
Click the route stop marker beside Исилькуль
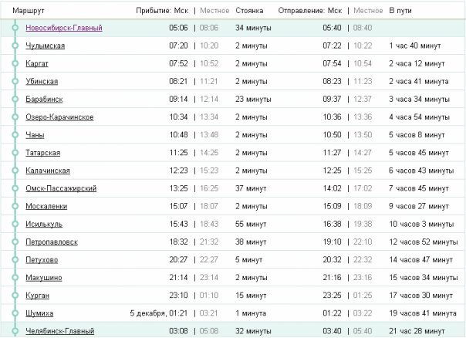(15, 224)
